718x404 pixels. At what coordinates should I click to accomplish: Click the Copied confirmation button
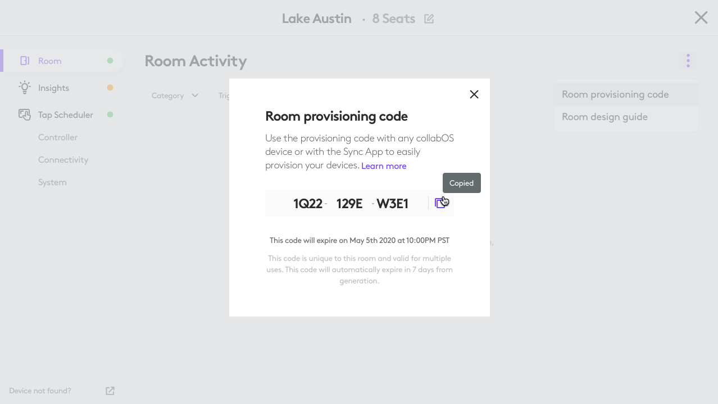(x=461, y=183)
